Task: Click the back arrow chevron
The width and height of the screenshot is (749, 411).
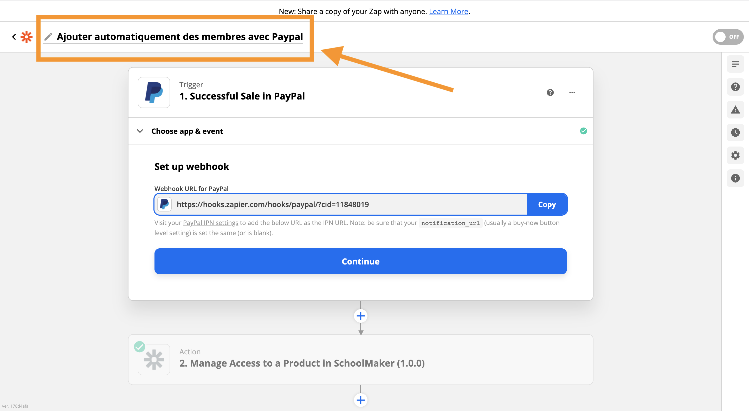Action: 14,37
